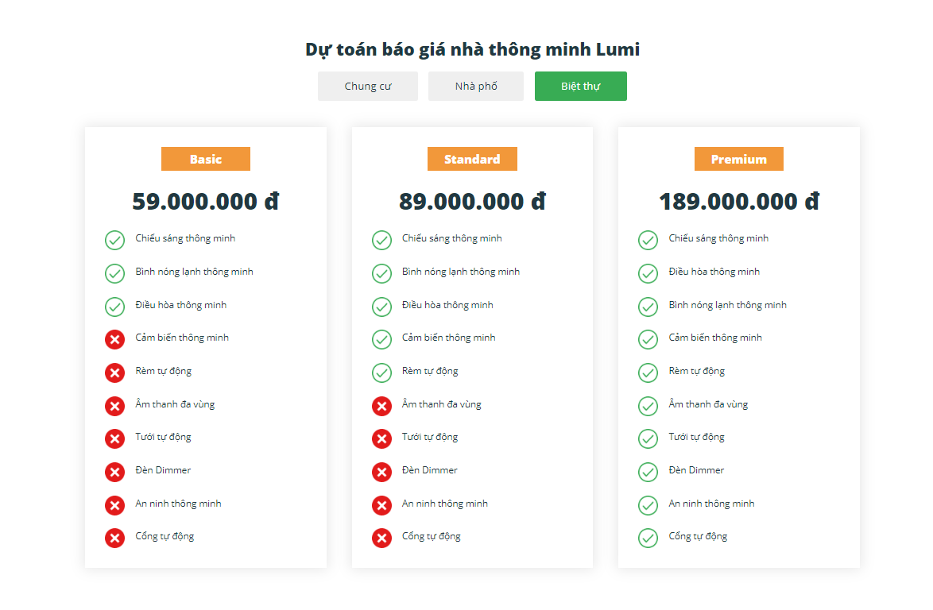
Task: Open the Nhà phố pricing tab
Action: (475, 86)
